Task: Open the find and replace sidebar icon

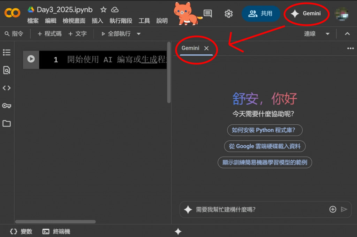Action: point(7,70)
